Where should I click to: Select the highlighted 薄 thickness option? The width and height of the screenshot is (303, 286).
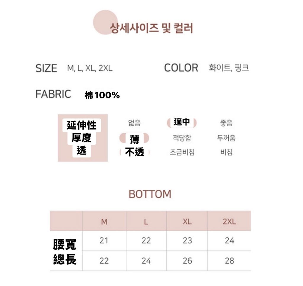134,138
